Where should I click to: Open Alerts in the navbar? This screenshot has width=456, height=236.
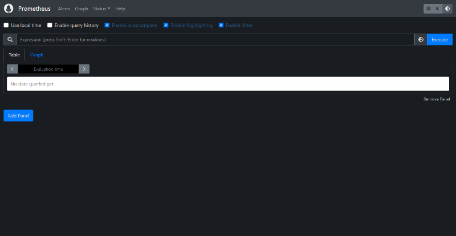64,9
